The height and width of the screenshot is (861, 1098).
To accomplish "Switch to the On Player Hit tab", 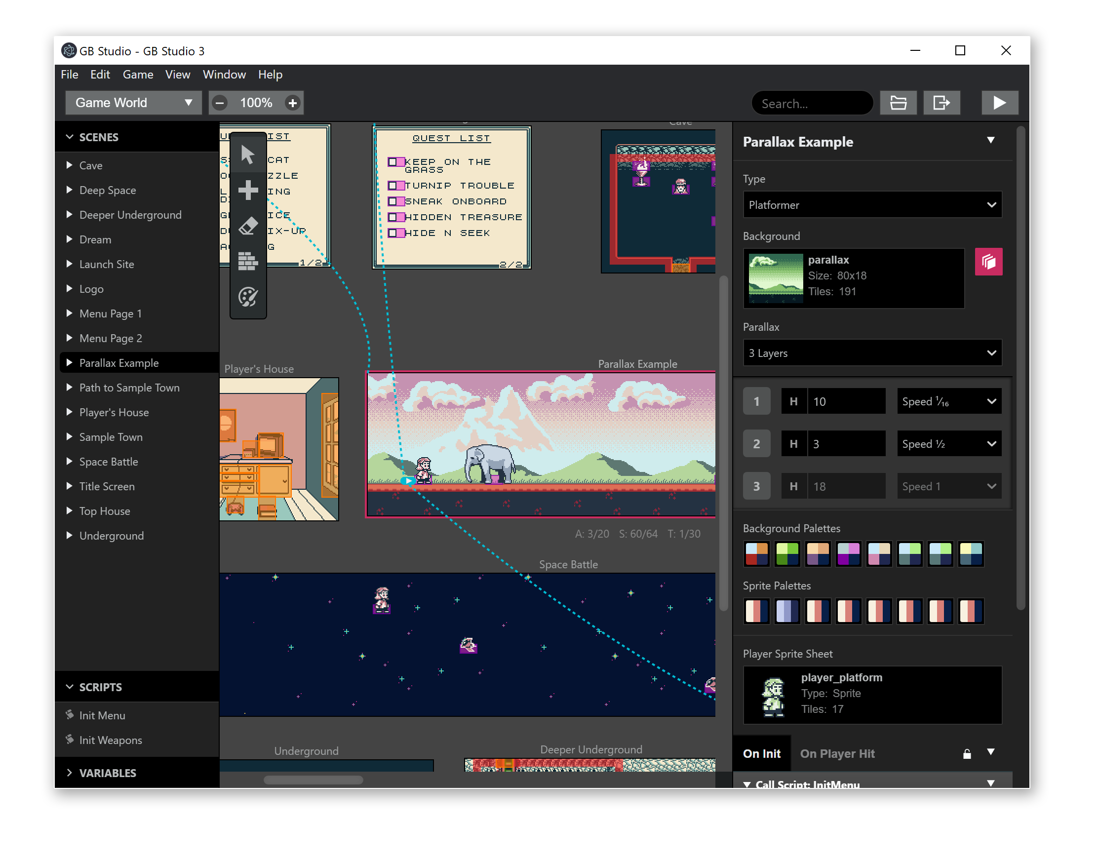I will click(x=837, y=754).
